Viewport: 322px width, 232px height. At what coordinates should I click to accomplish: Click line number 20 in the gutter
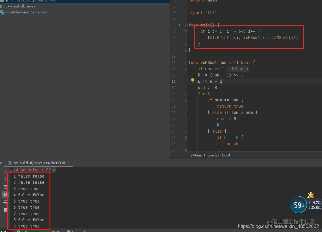[x=174, y=106]
